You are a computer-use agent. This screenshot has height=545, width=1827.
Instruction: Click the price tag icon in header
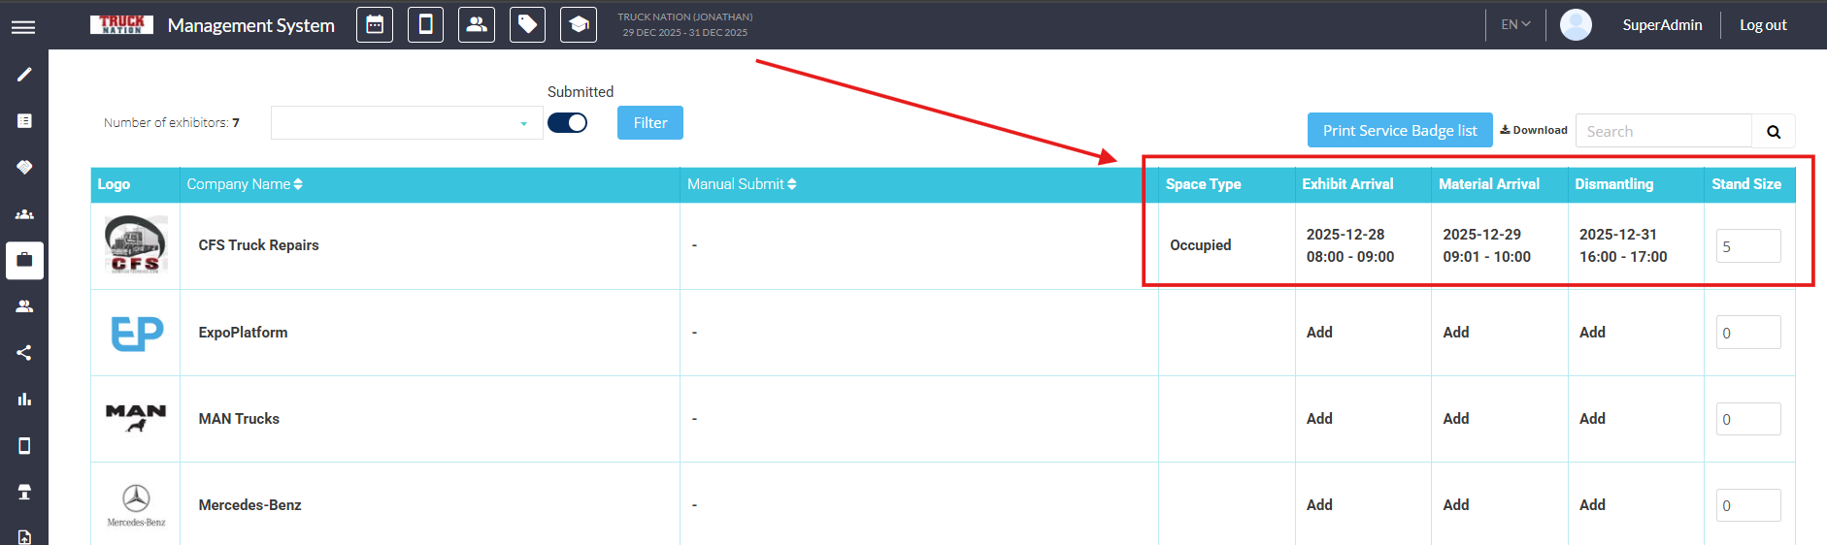(527, 25)
